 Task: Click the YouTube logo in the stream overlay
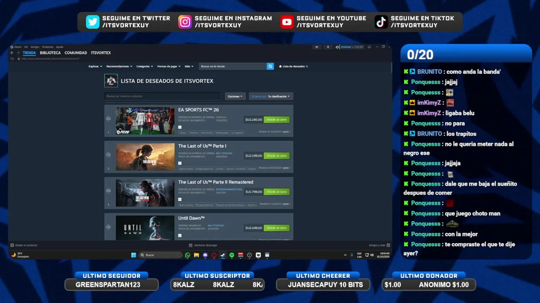(x=287, y=21)
